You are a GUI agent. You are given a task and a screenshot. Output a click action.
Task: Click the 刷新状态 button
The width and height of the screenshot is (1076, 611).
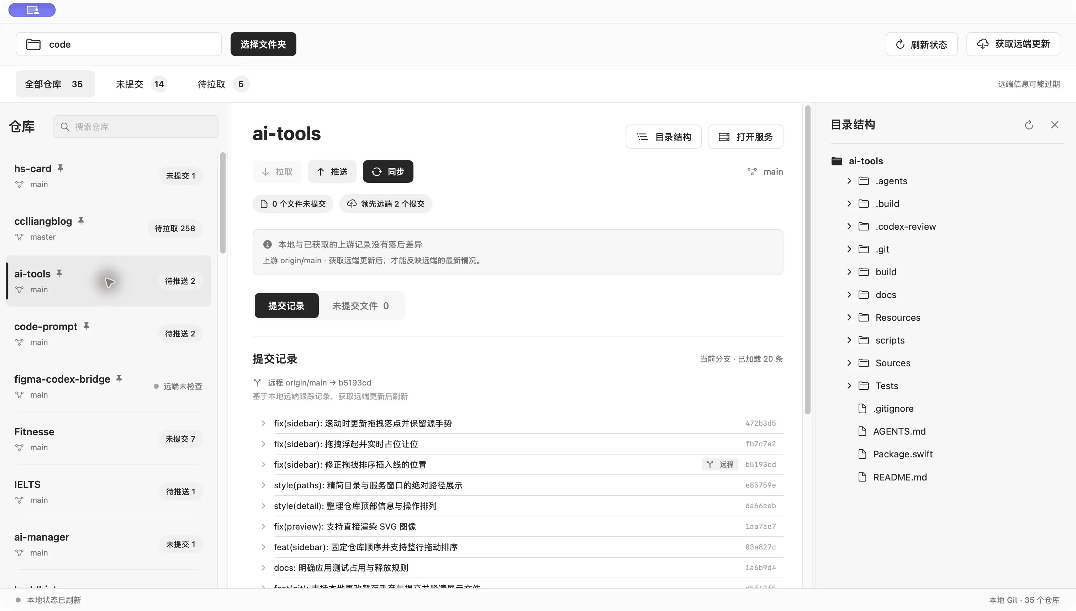click(922, 44)
